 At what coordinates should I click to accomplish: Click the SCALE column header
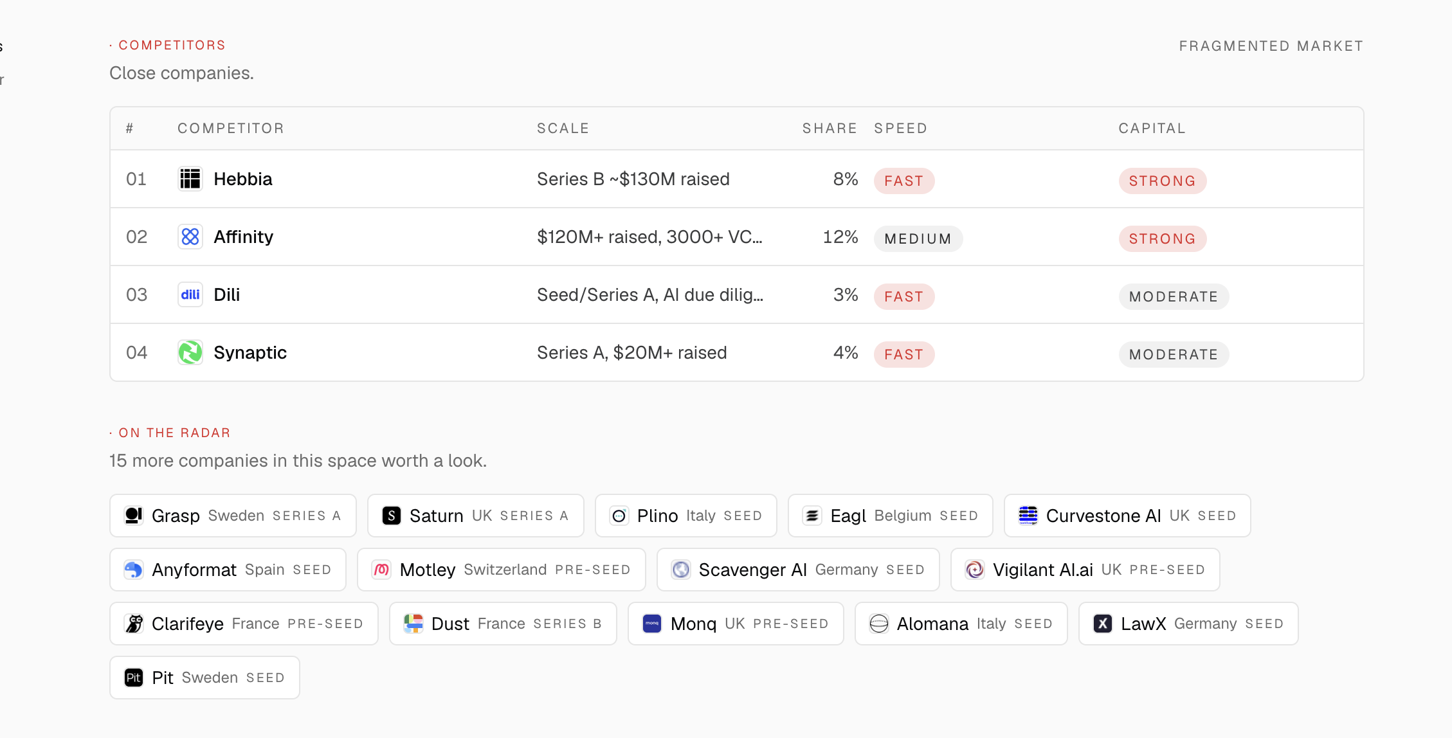pos(563,129)
